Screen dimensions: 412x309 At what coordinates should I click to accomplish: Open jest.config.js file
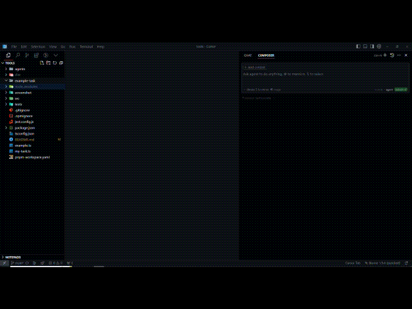32,122
